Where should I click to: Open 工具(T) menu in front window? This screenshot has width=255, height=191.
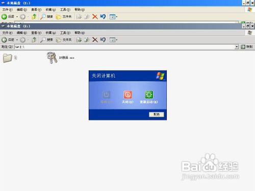[65, 33]
